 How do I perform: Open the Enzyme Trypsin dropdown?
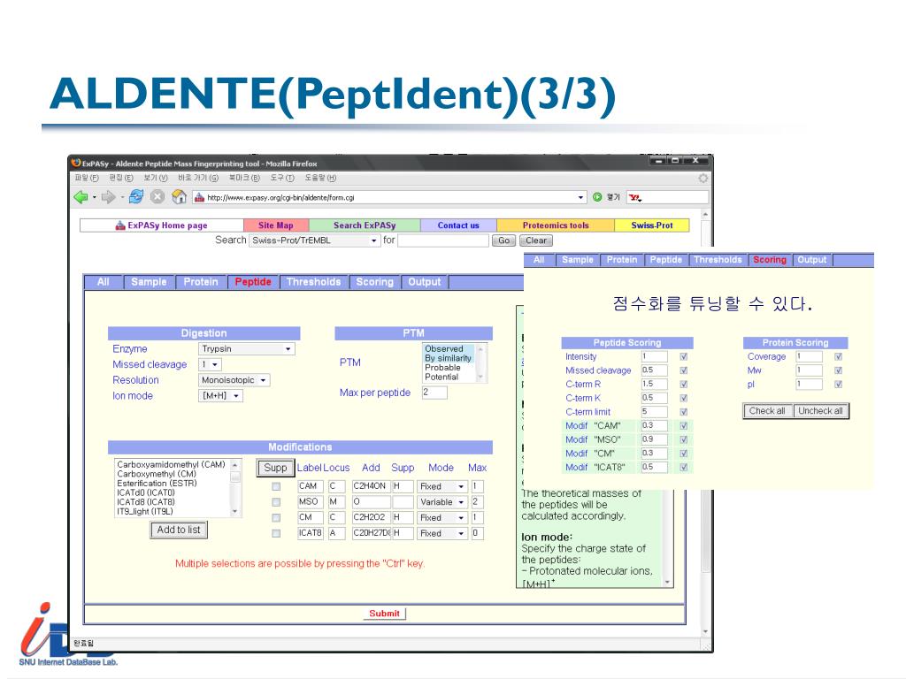click(x=247, y=348)
